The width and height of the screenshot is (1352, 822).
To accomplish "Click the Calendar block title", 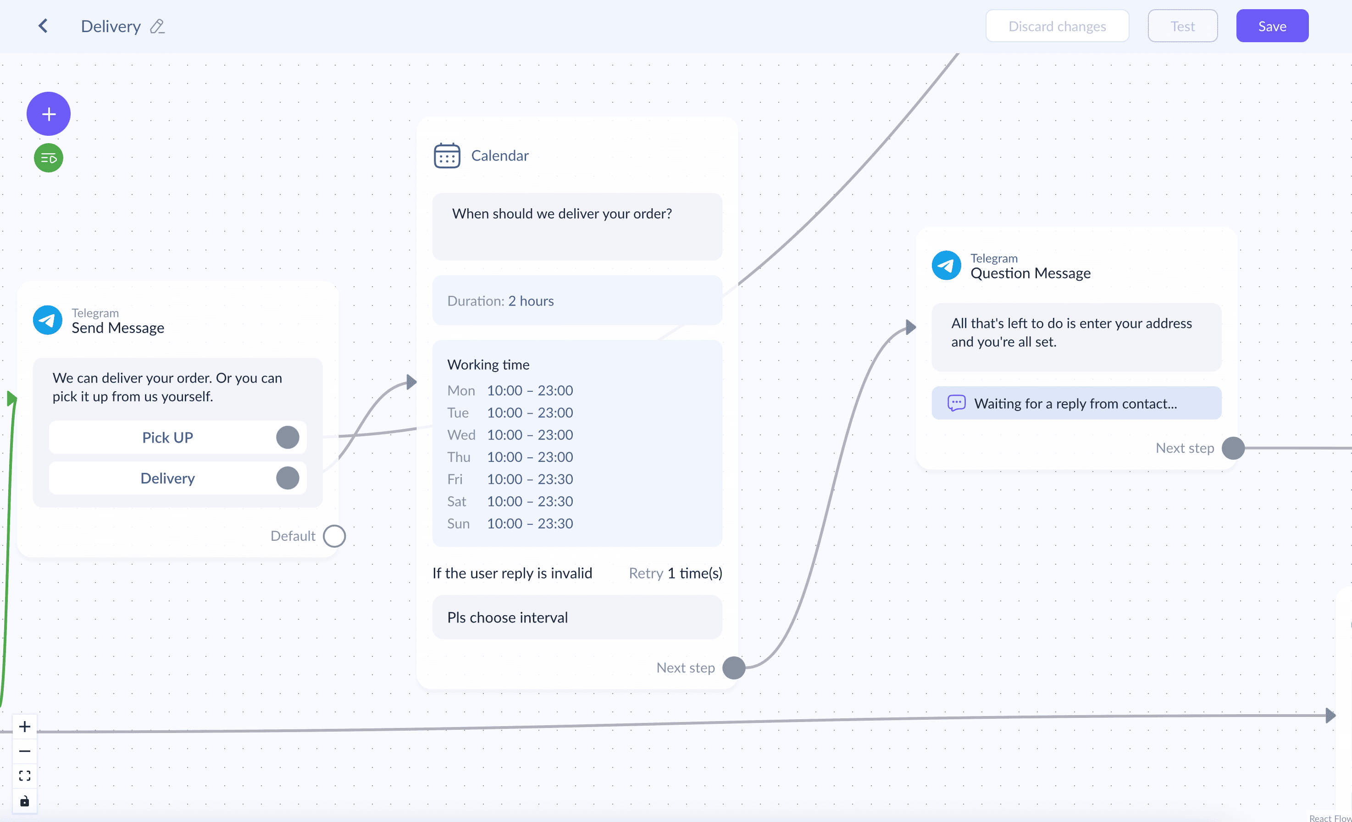I will coord(500,156).
